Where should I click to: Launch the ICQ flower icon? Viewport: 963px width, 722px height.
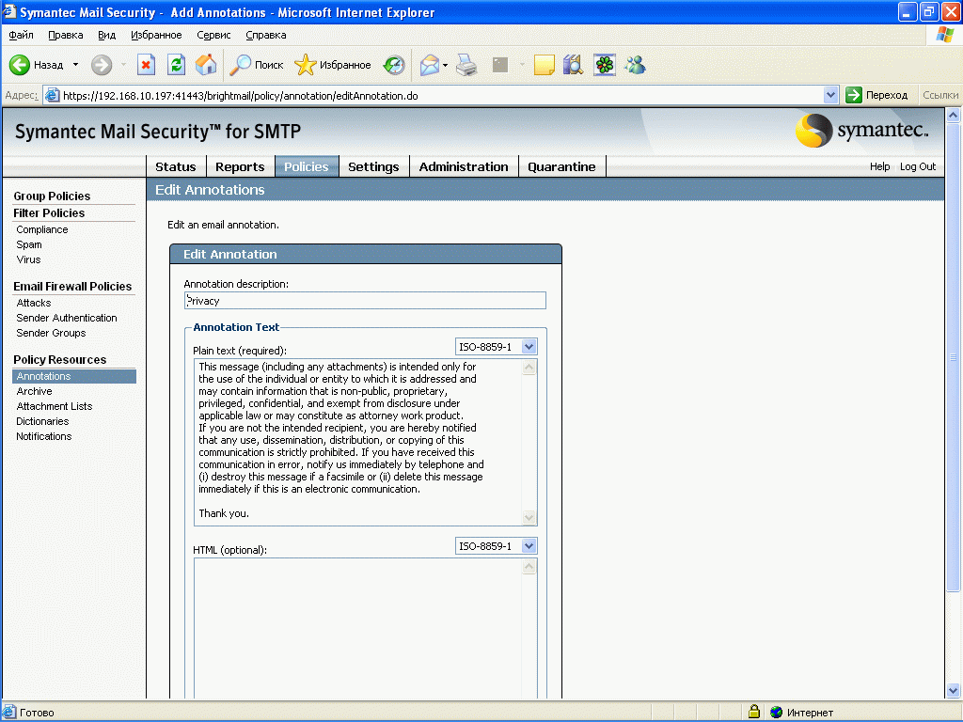point(605,65)
